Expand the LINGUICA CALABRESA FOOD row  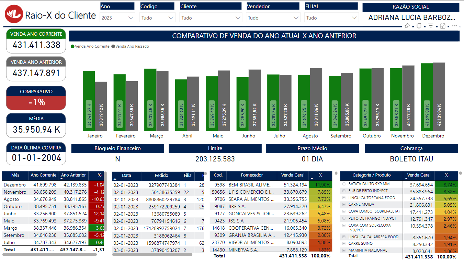coord(344,237)
